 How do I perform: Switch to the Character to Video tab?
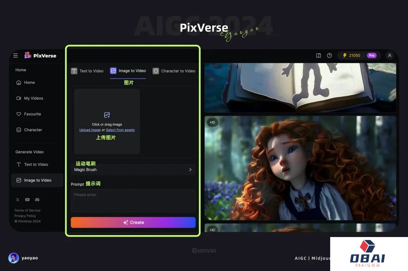174,71
